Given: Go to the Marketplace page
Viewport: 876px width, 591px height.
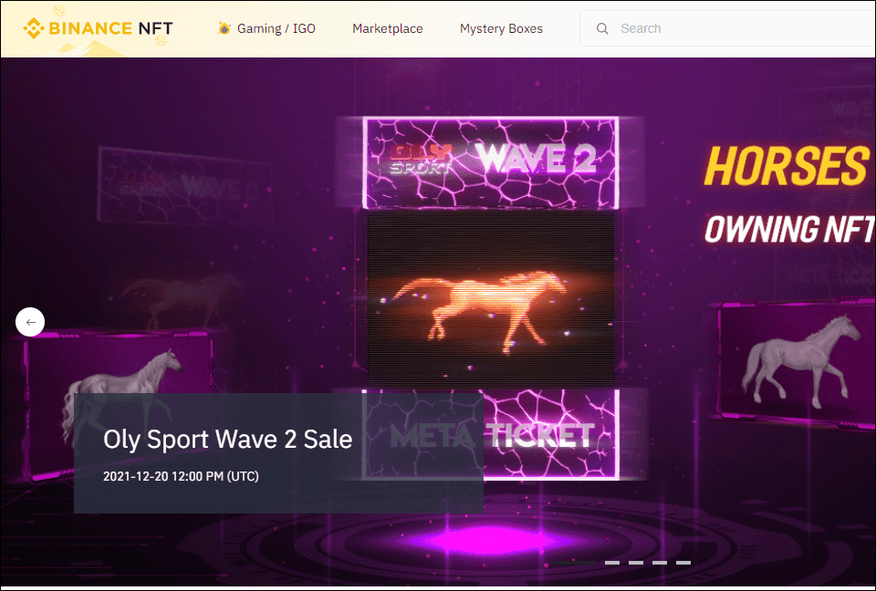Looking at the screenshot, I should (x=387, y=28).
